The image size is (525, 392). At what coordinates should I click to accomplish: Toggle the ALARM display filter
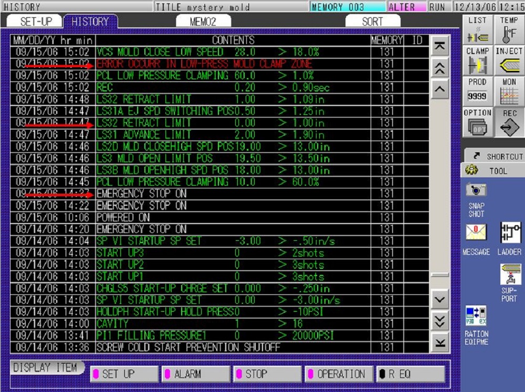click(x=196, y=374)
